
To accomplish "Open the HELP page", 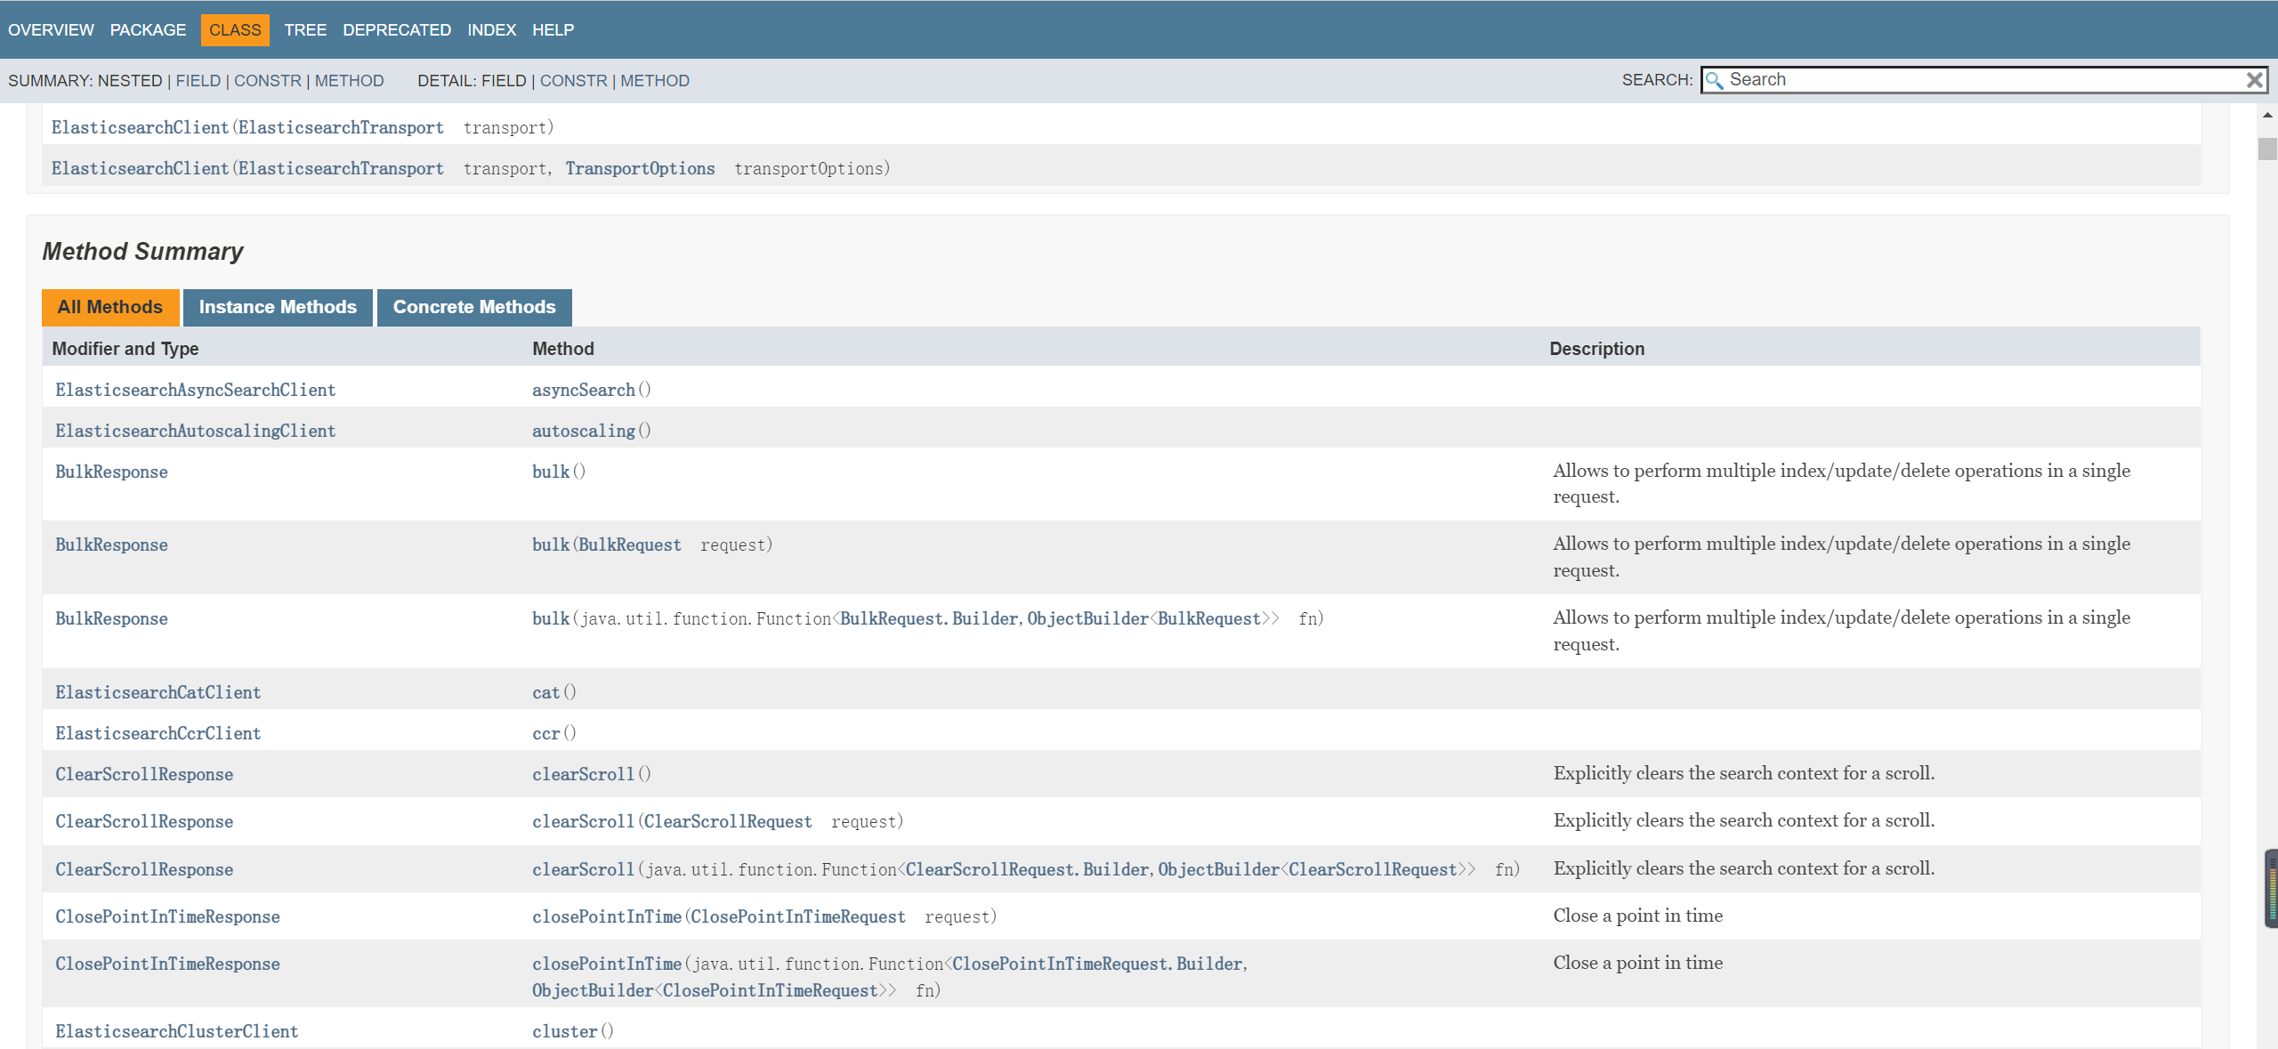I will (553, 30).
